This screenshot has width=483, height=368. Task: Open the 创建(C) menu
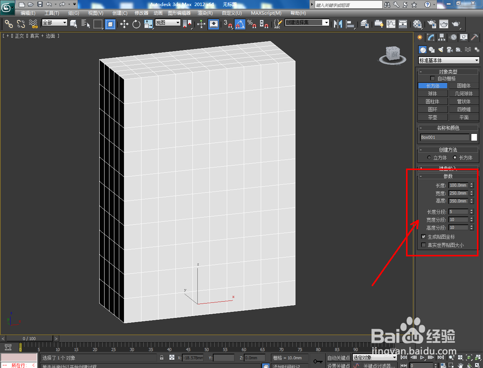pyautogui.click(x=120, y=13)
